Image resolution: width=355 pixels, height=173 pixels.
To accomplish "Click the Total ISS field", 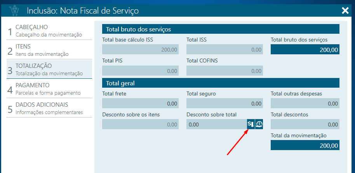I will [x=224, y=49].
